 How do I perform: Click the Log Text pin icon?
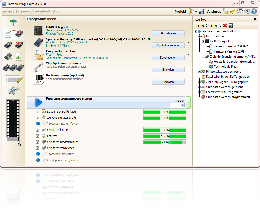coord(255,19)
